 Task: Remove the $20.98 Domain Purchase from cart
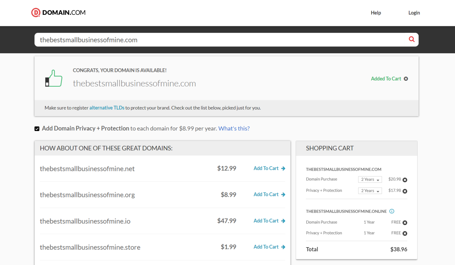(x=405, y=180)
